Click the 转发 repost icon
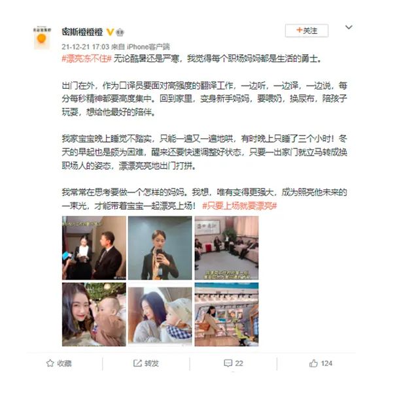This screenshot has height=396, width=412. (x=137, y=363)
